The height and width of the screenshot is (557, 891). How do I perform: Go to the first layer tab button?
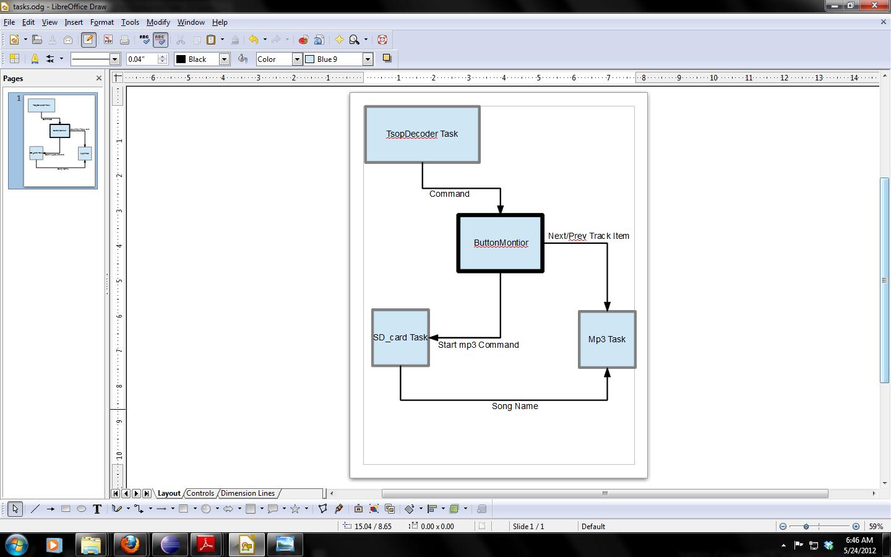116,493
